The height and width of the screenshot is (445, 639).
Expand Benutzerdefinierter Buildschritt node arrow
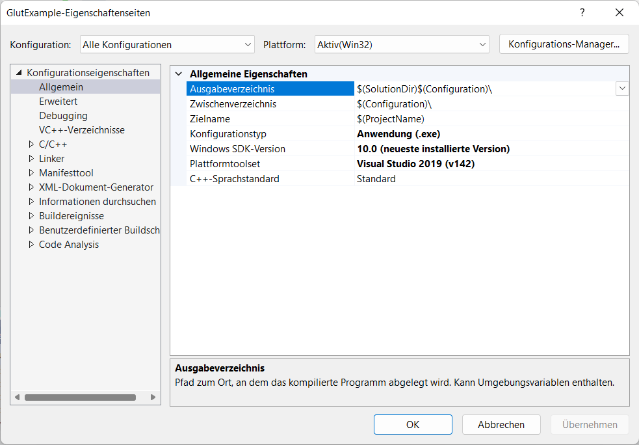tap(31, 230)
